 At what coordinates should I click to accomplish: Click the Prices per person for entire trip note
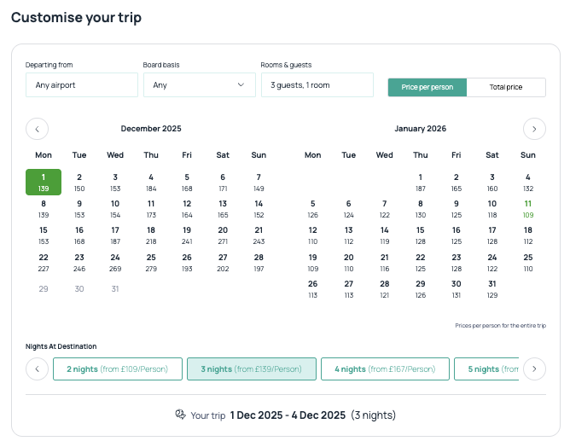(x=500, y=326)
